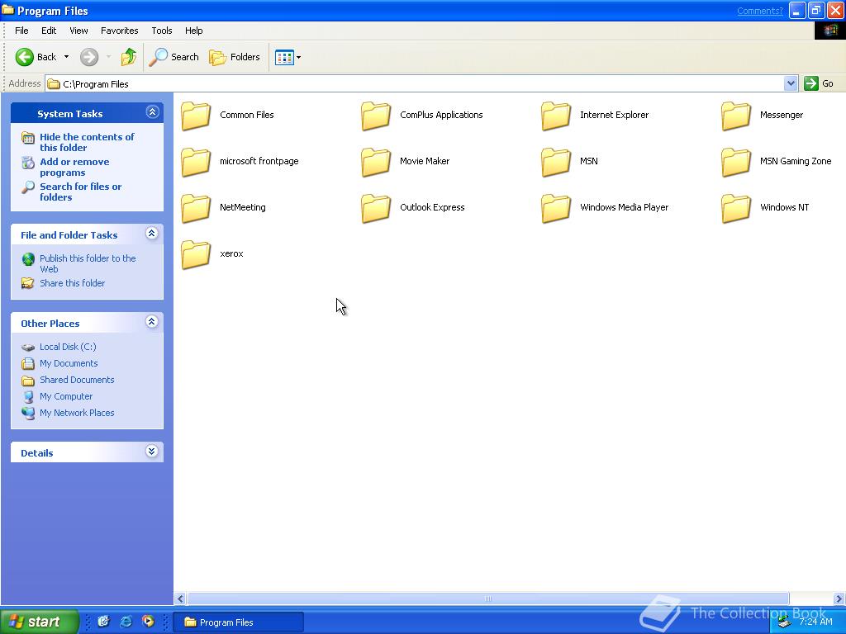Select the ComPlus Applications folder icon
The width and height of the screenshot is (846, 634).
click(x=376, y=116)
